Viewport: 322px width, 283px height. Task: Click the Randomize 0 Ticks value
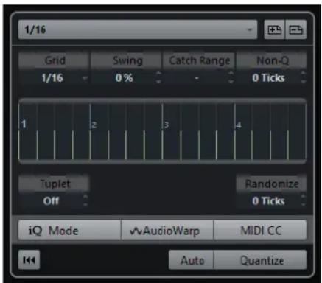coord(268,201)
